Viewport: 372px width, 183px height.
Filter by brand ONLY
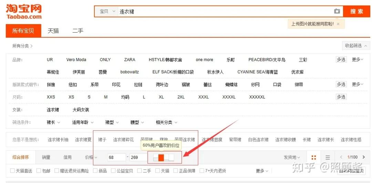105,60
